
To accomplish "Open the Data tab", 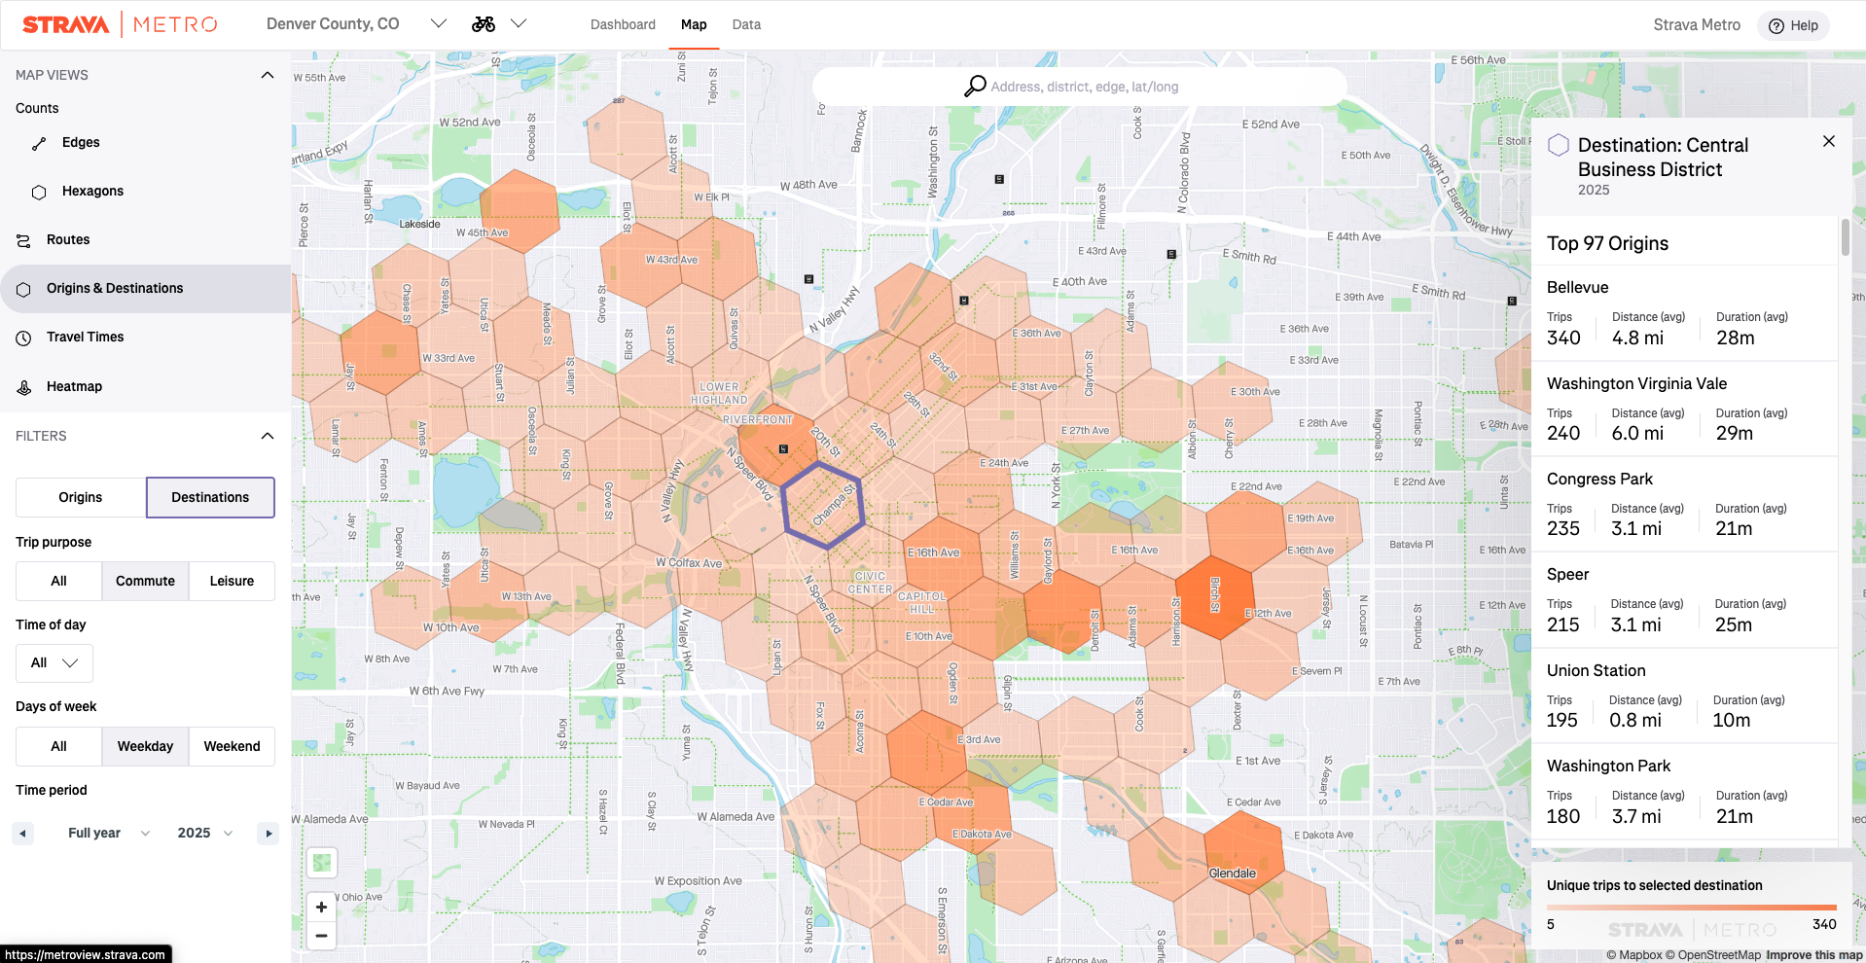I will [746, 24].
